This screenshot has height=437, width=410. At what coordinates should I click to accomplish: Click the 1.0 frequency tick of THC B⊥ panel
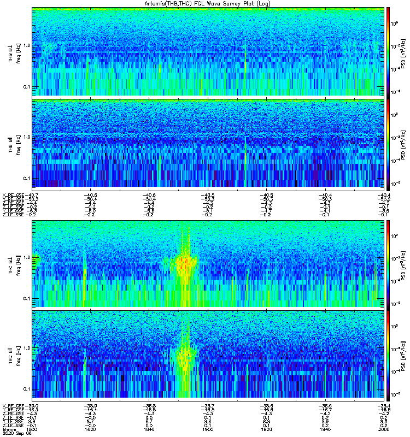(x=27, y=257)
